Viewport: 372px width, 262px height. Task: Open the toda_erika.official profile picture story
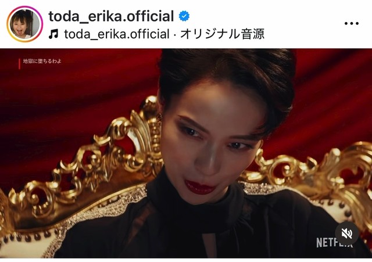tap(24, 24)
